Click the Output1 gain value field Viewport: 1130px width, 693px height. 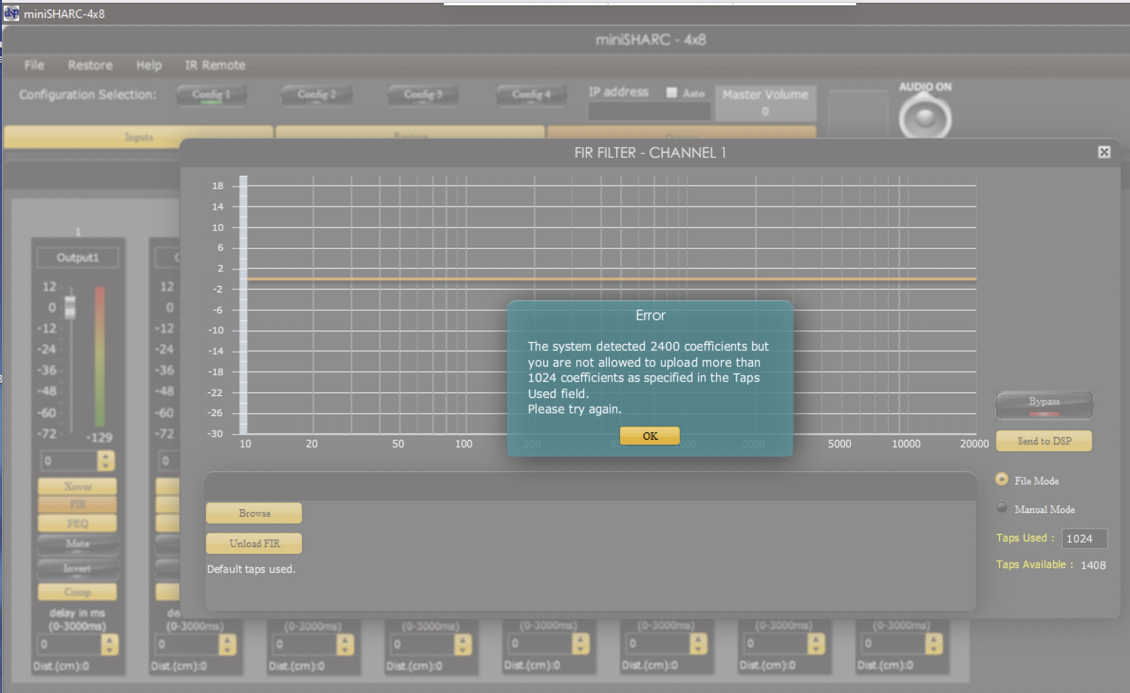(x=69, y=461)
